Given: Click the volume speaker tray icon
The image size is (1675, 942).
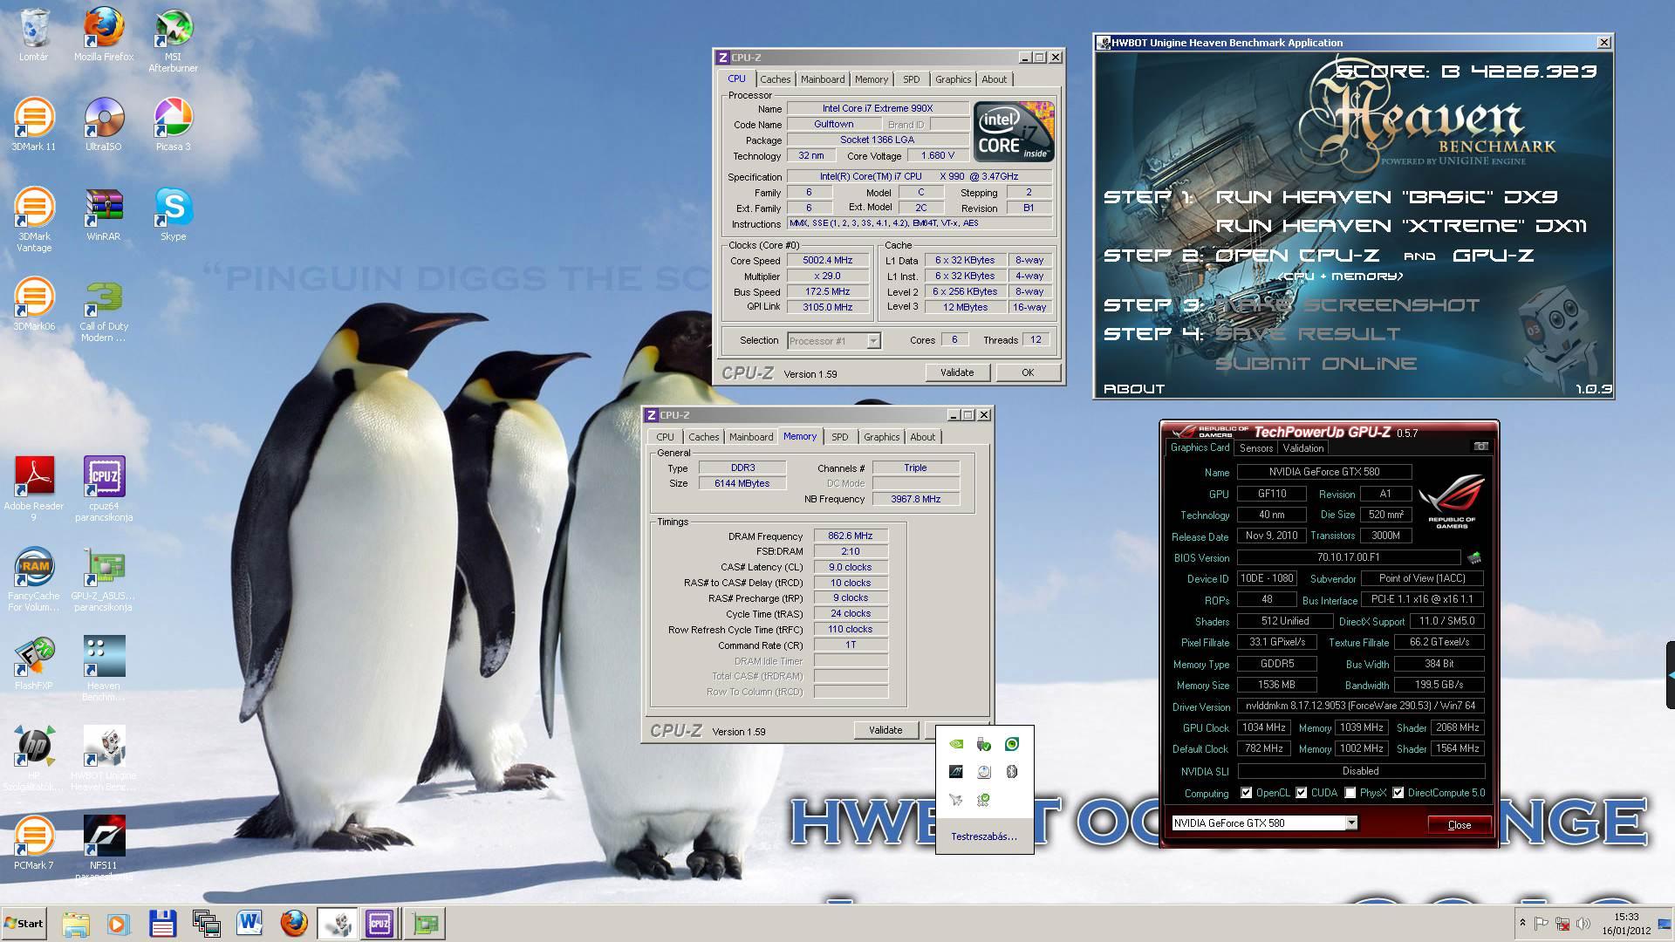Looking at the screenshot, I should tap(1583, 924).
